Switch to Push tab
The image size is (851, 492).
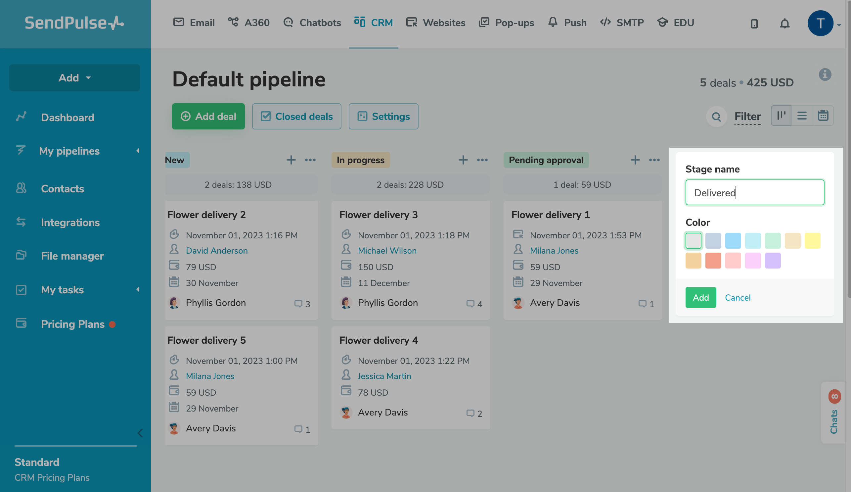click(x=567, y=23)
